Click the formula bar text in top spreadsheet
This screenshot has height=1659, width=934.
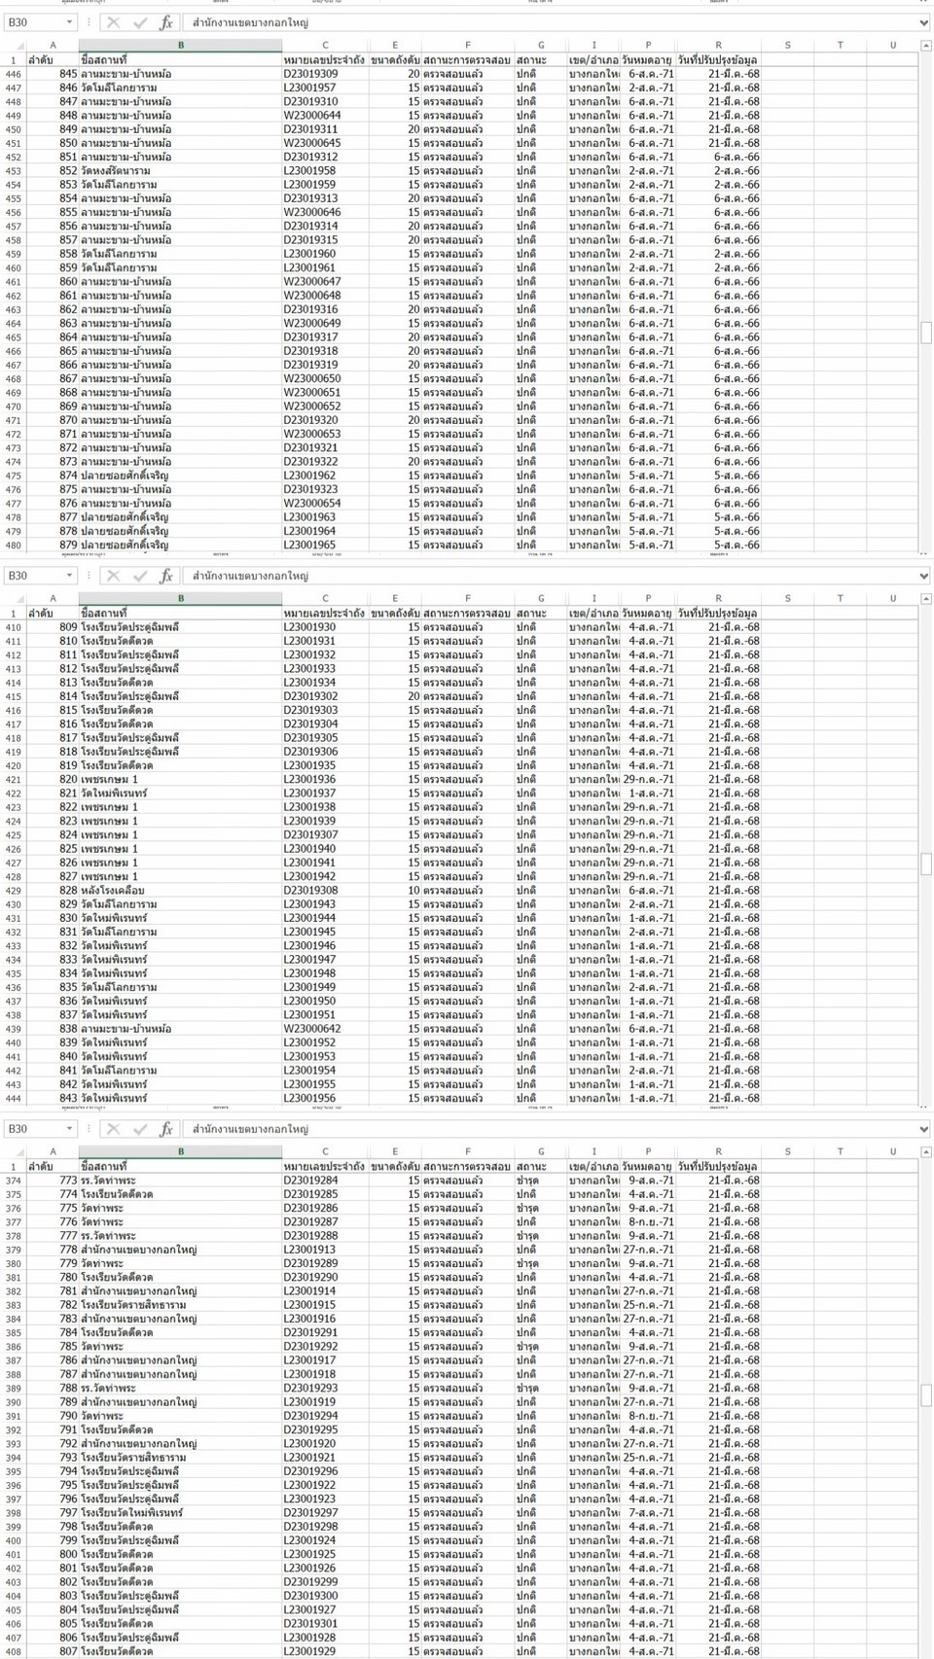click(x=250, y=22)
